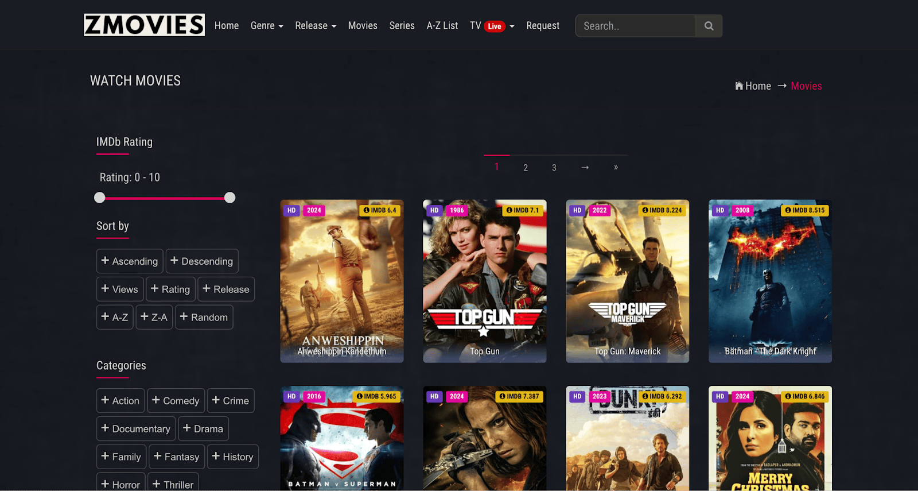Viewport: 918px width, 491px height.
Task: Toggle Ascending sort option
Action: click(x=130, y=261)
